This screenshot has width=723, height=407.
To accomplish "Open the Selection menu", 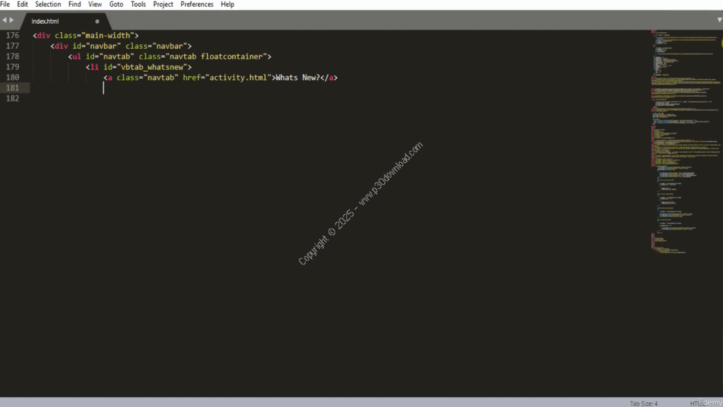I will point(48,4).
